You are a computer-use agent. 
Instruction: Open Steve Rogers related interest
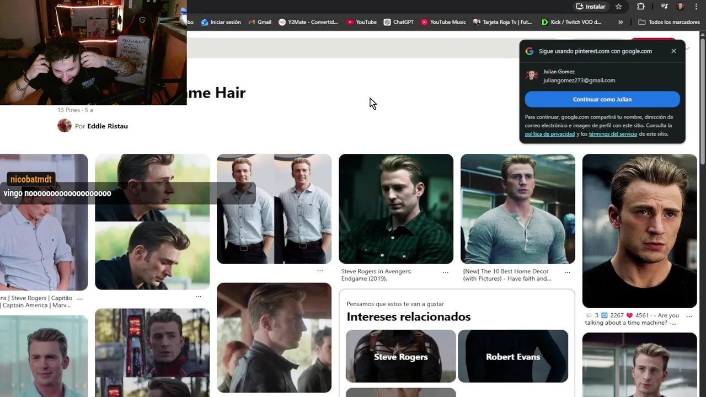tap(401, 356)
